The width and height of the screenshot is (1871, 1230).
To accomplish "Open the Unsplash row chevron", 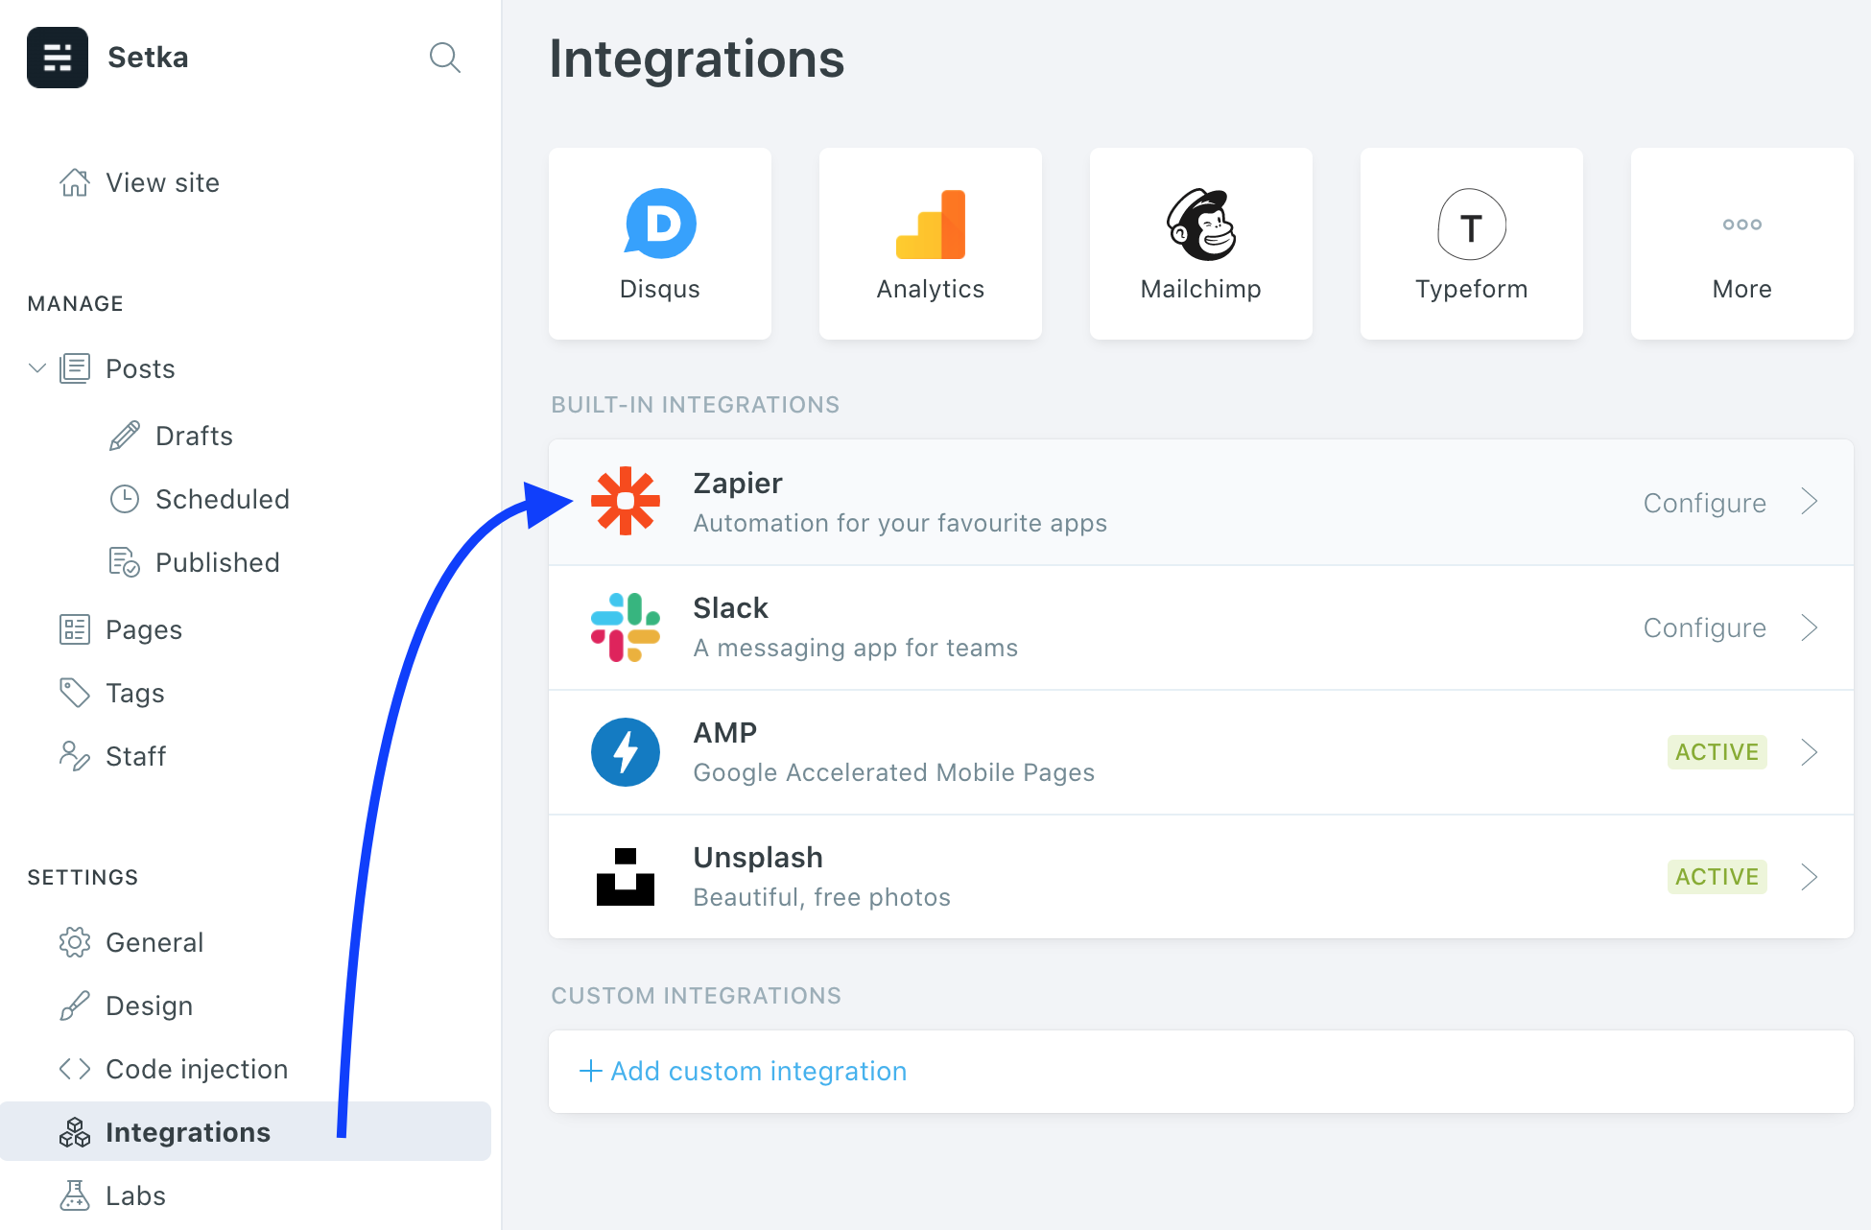I will [1810, 877].
